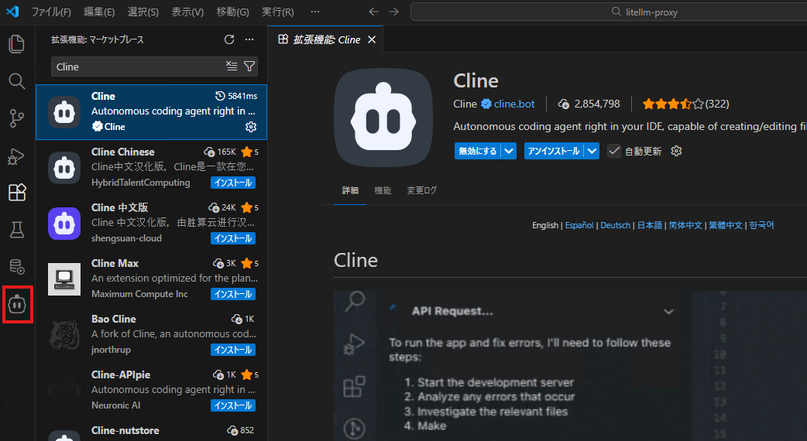Switch to the 機能 tab
Screen dimensions: 807x441
point(383,190)
